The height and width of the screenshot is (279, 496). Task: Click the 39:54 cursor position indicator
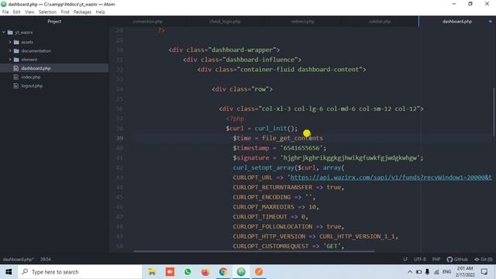pyautogui.click(x=45, y=260)
